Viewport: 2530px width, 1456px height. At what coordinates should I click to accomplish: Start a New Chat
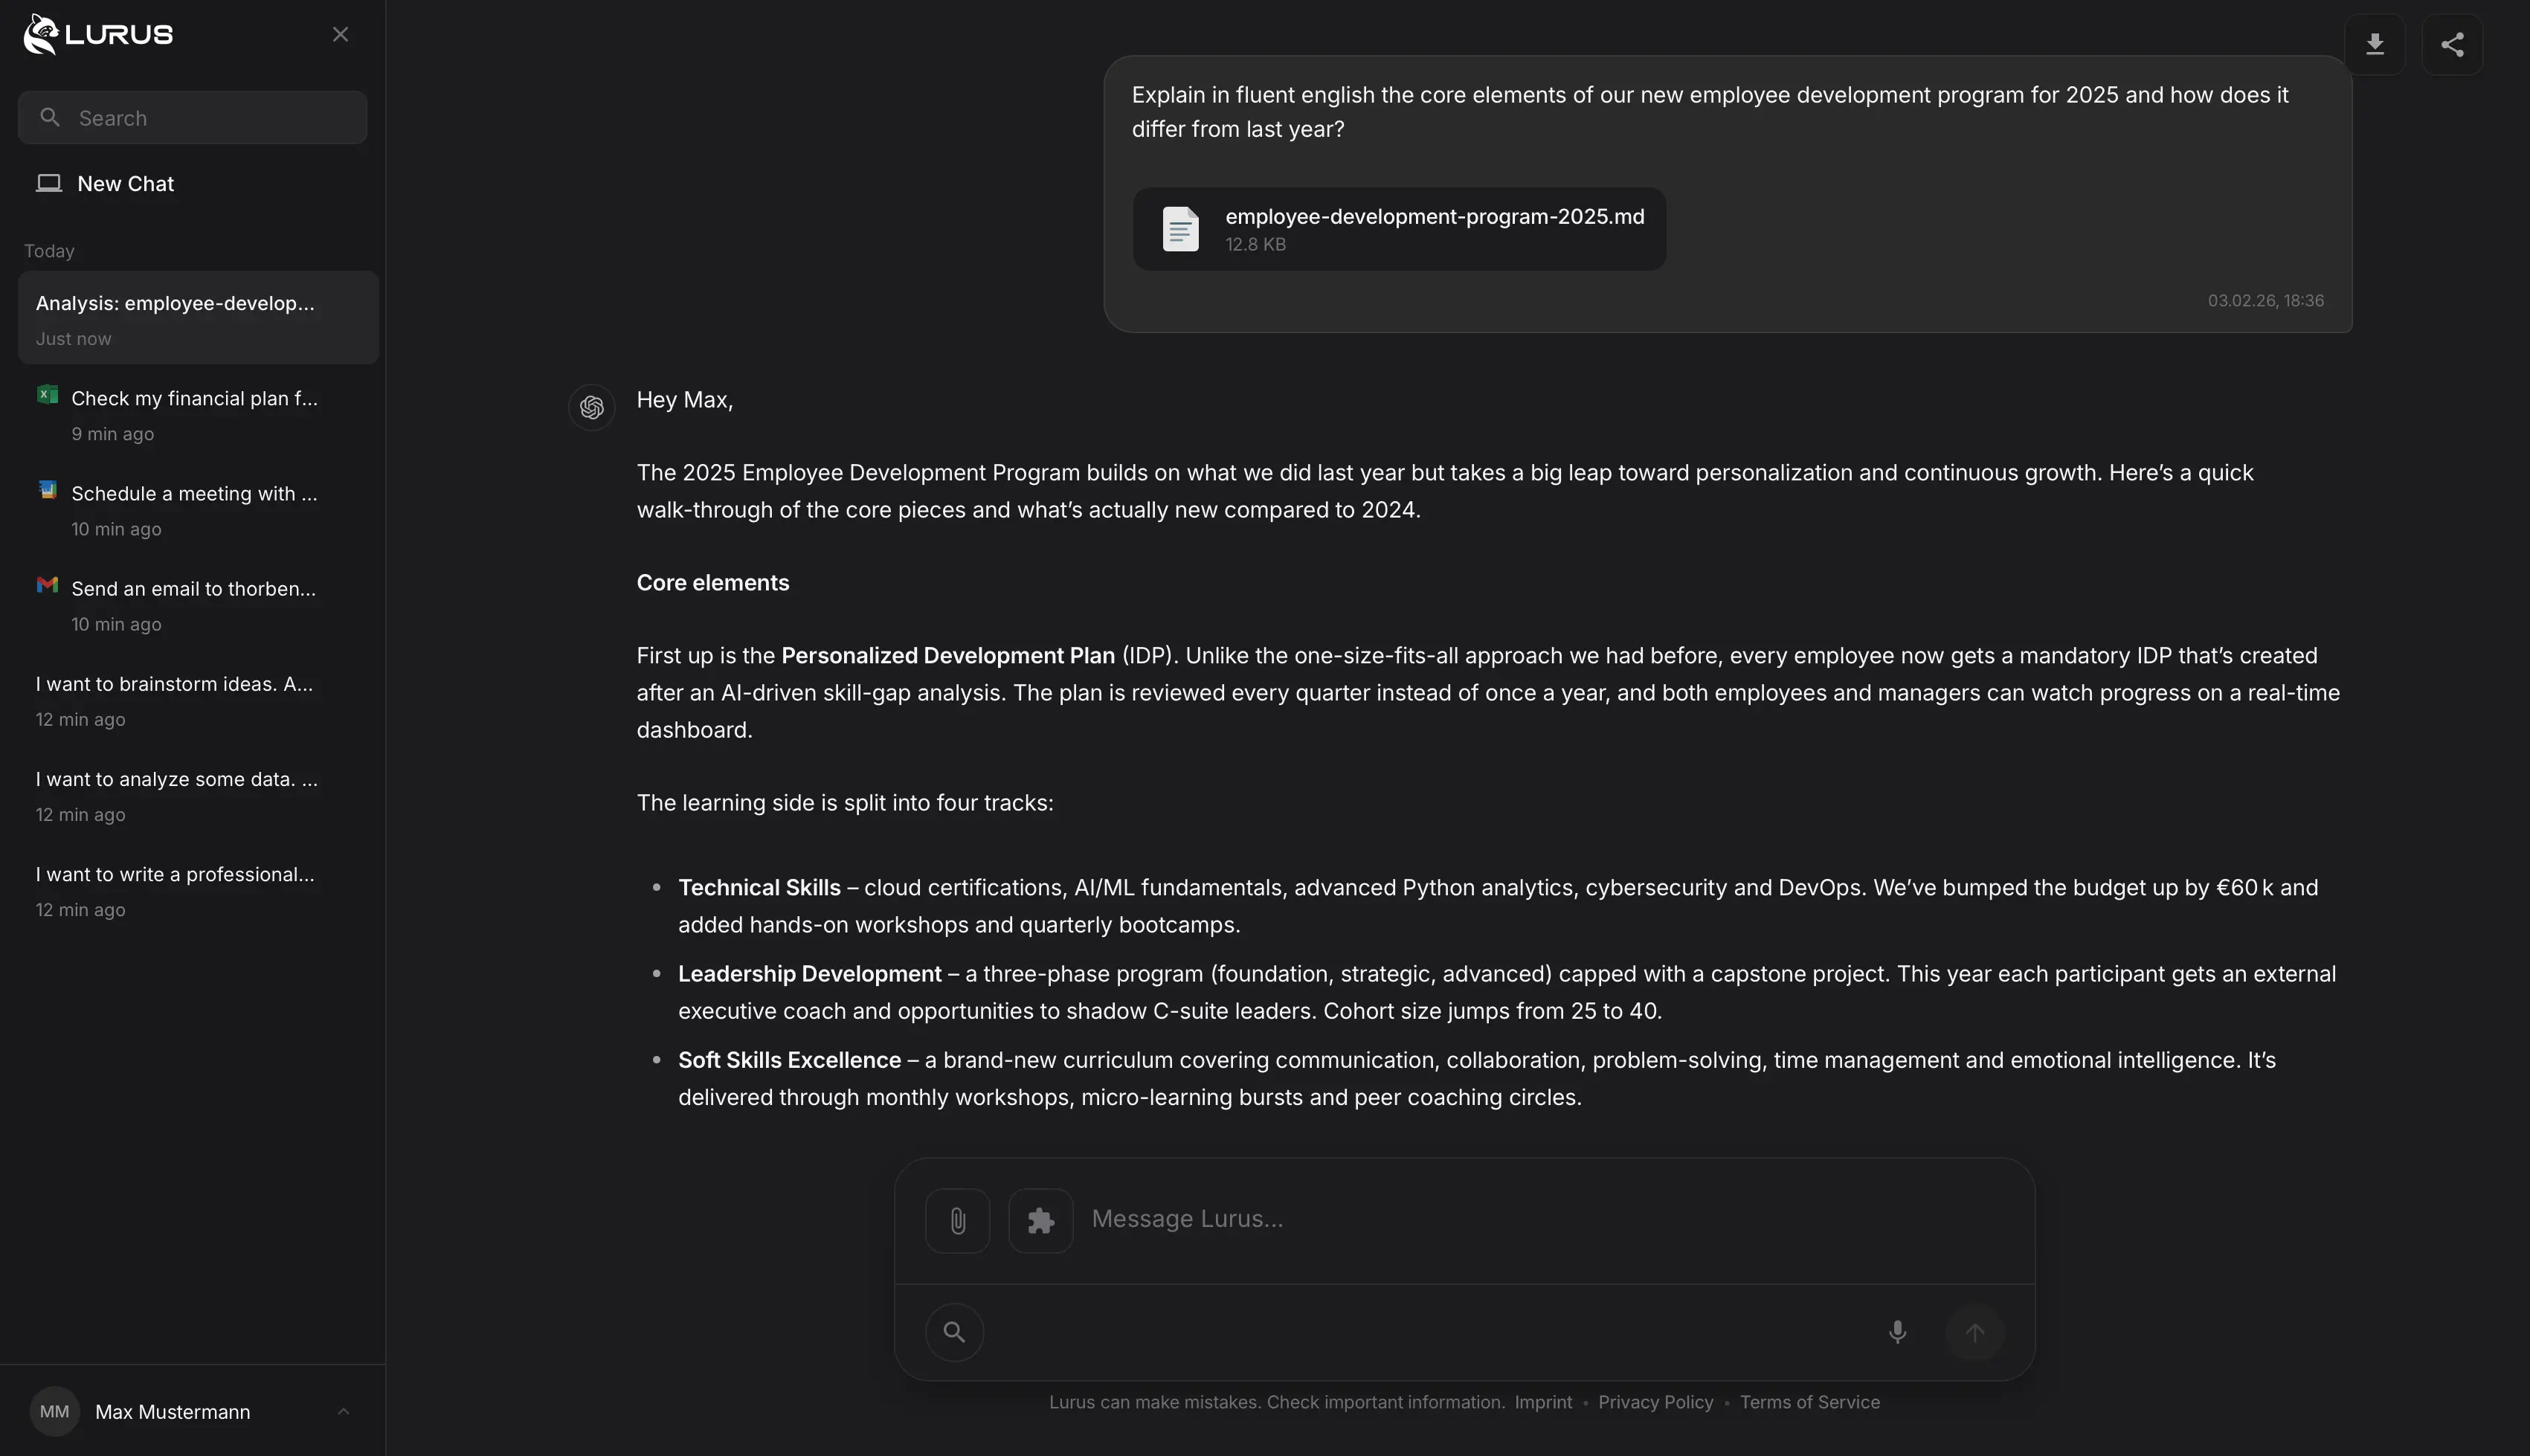click(x=125, y=184)
